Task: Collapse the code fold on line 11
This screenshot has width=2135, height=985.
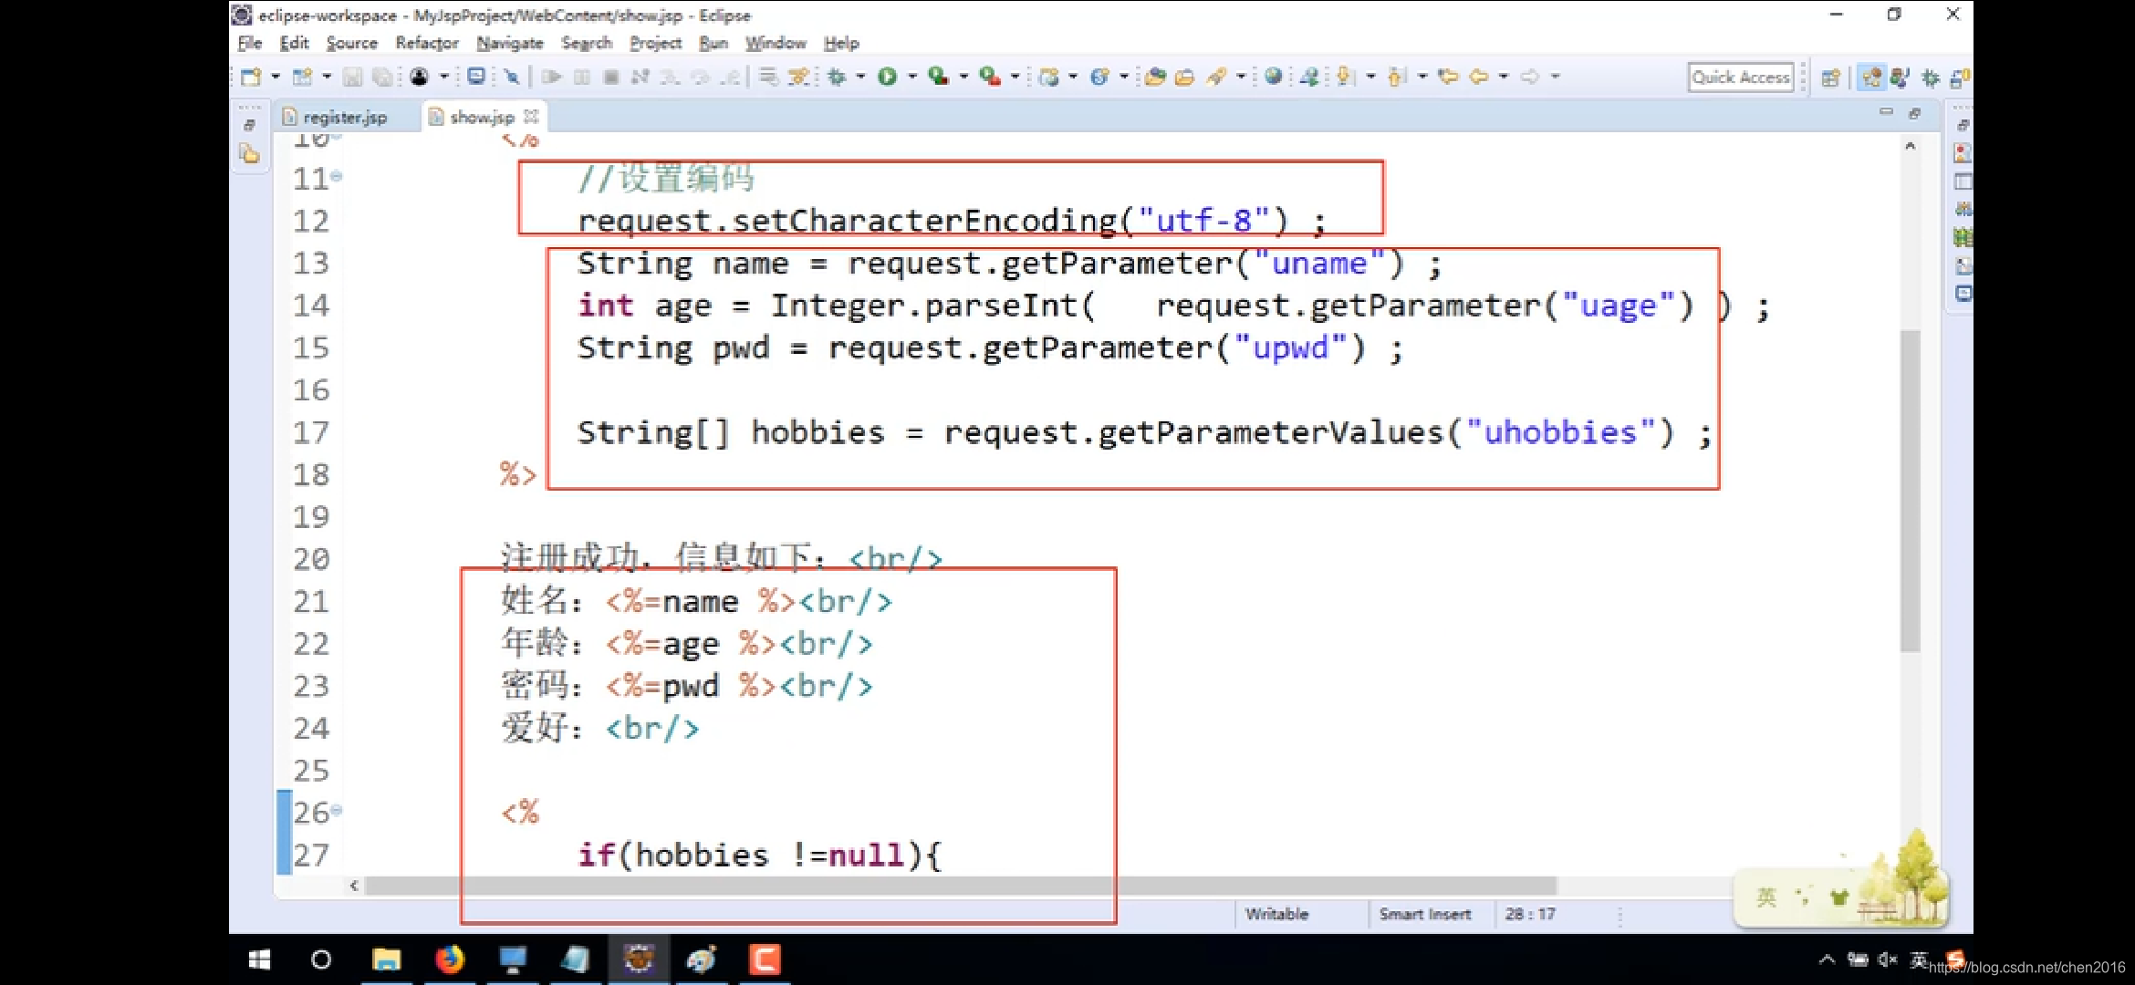Action: tap(337, 176)
